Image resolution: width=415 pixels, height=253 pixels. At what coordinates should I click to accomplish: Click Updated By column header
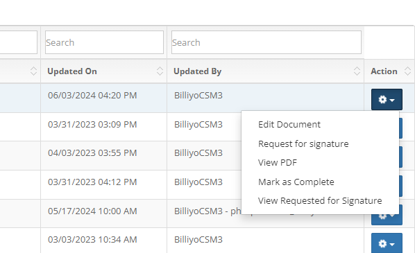pos(198,71)
